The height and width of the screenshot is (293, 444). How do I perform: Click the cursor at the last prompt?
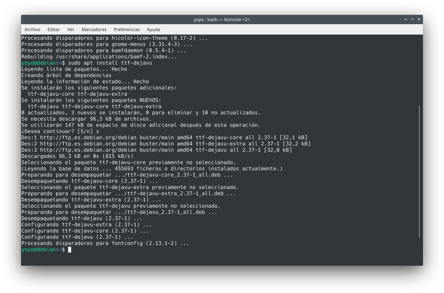coord(69,249)
